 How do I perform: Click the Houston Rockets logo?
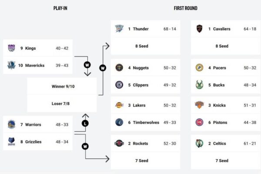pyautogui.click(x=119, y=143)
